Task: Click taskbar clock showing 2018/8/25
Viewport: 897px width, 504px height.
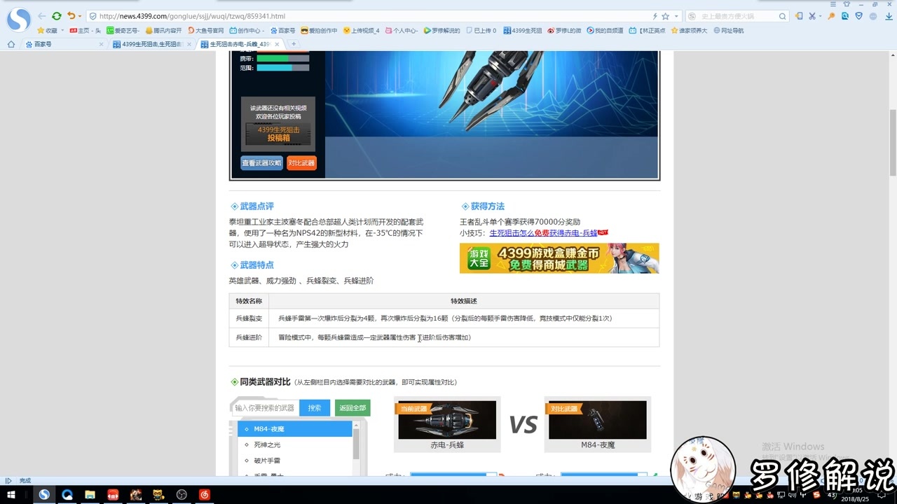Action: pos(854,495)
